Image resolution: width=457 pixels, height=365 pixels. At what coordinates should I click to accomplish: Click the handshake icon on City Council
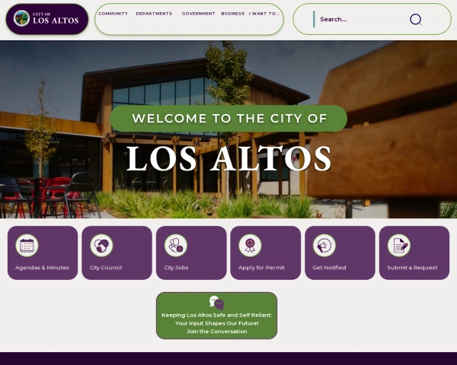(101, 246)
